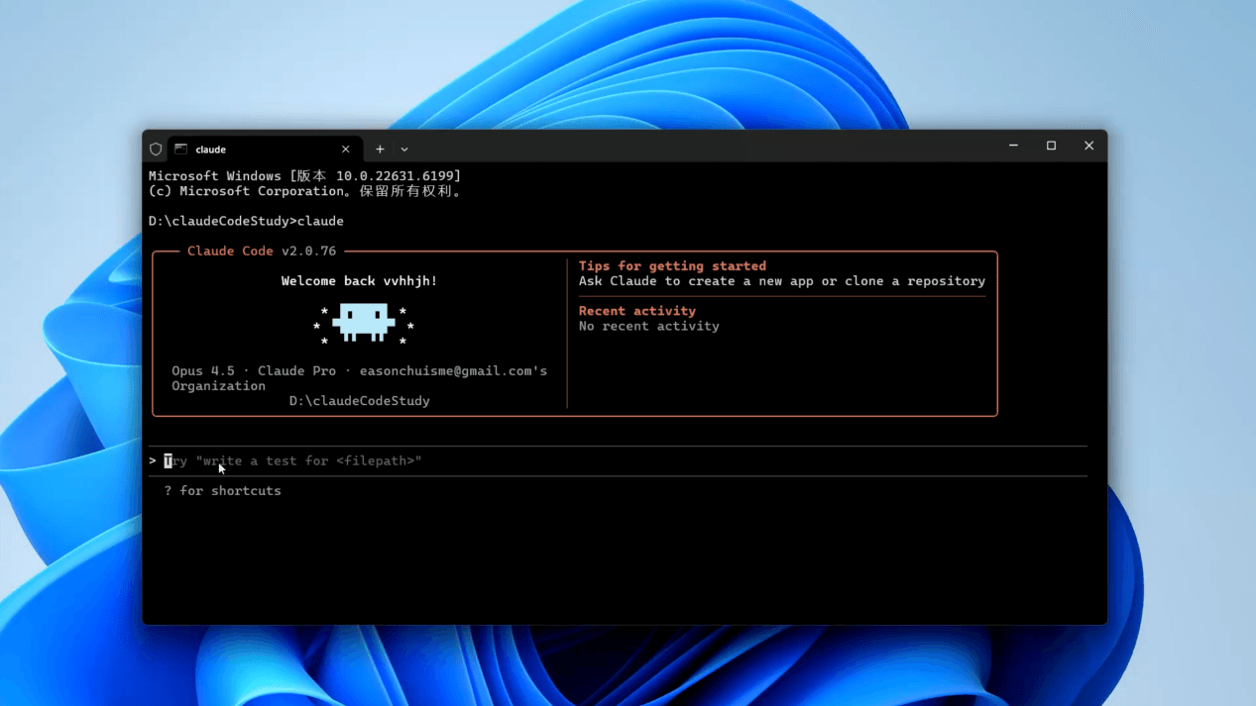Screen dimensions: 1256x706
Task: Click the terminal icon on the claude tab
Action: click(181, 150)
